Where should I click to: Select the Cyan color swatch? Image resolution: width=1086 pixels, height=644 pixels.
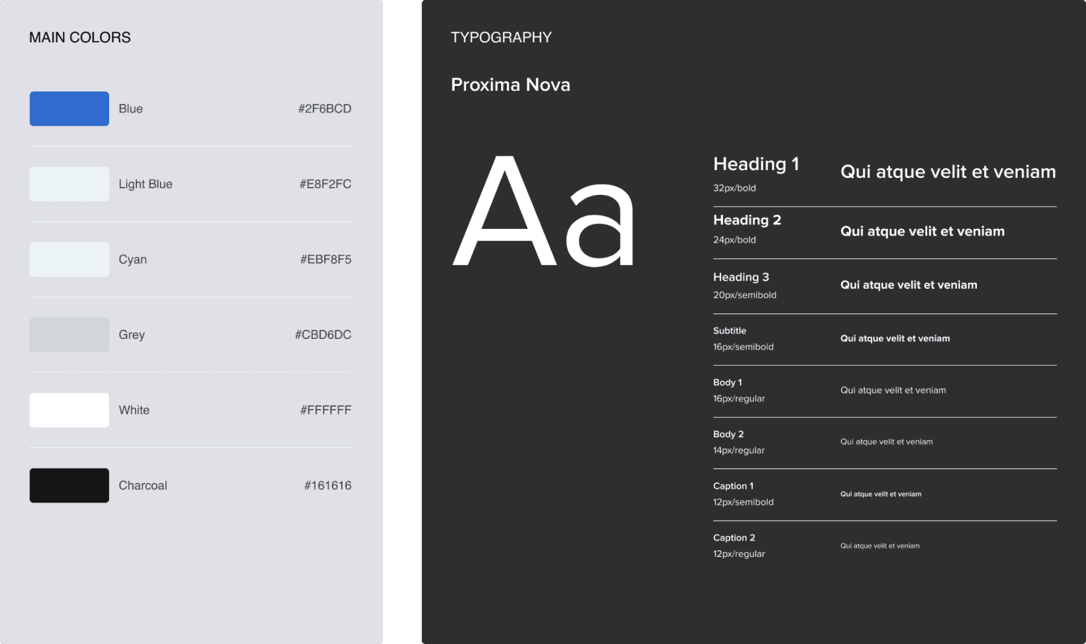click(69, 259)
